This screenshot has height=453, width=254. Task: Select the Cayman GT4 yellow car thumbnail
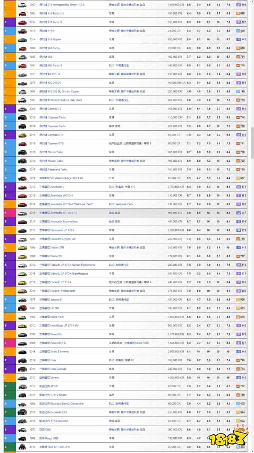point(22,135)
